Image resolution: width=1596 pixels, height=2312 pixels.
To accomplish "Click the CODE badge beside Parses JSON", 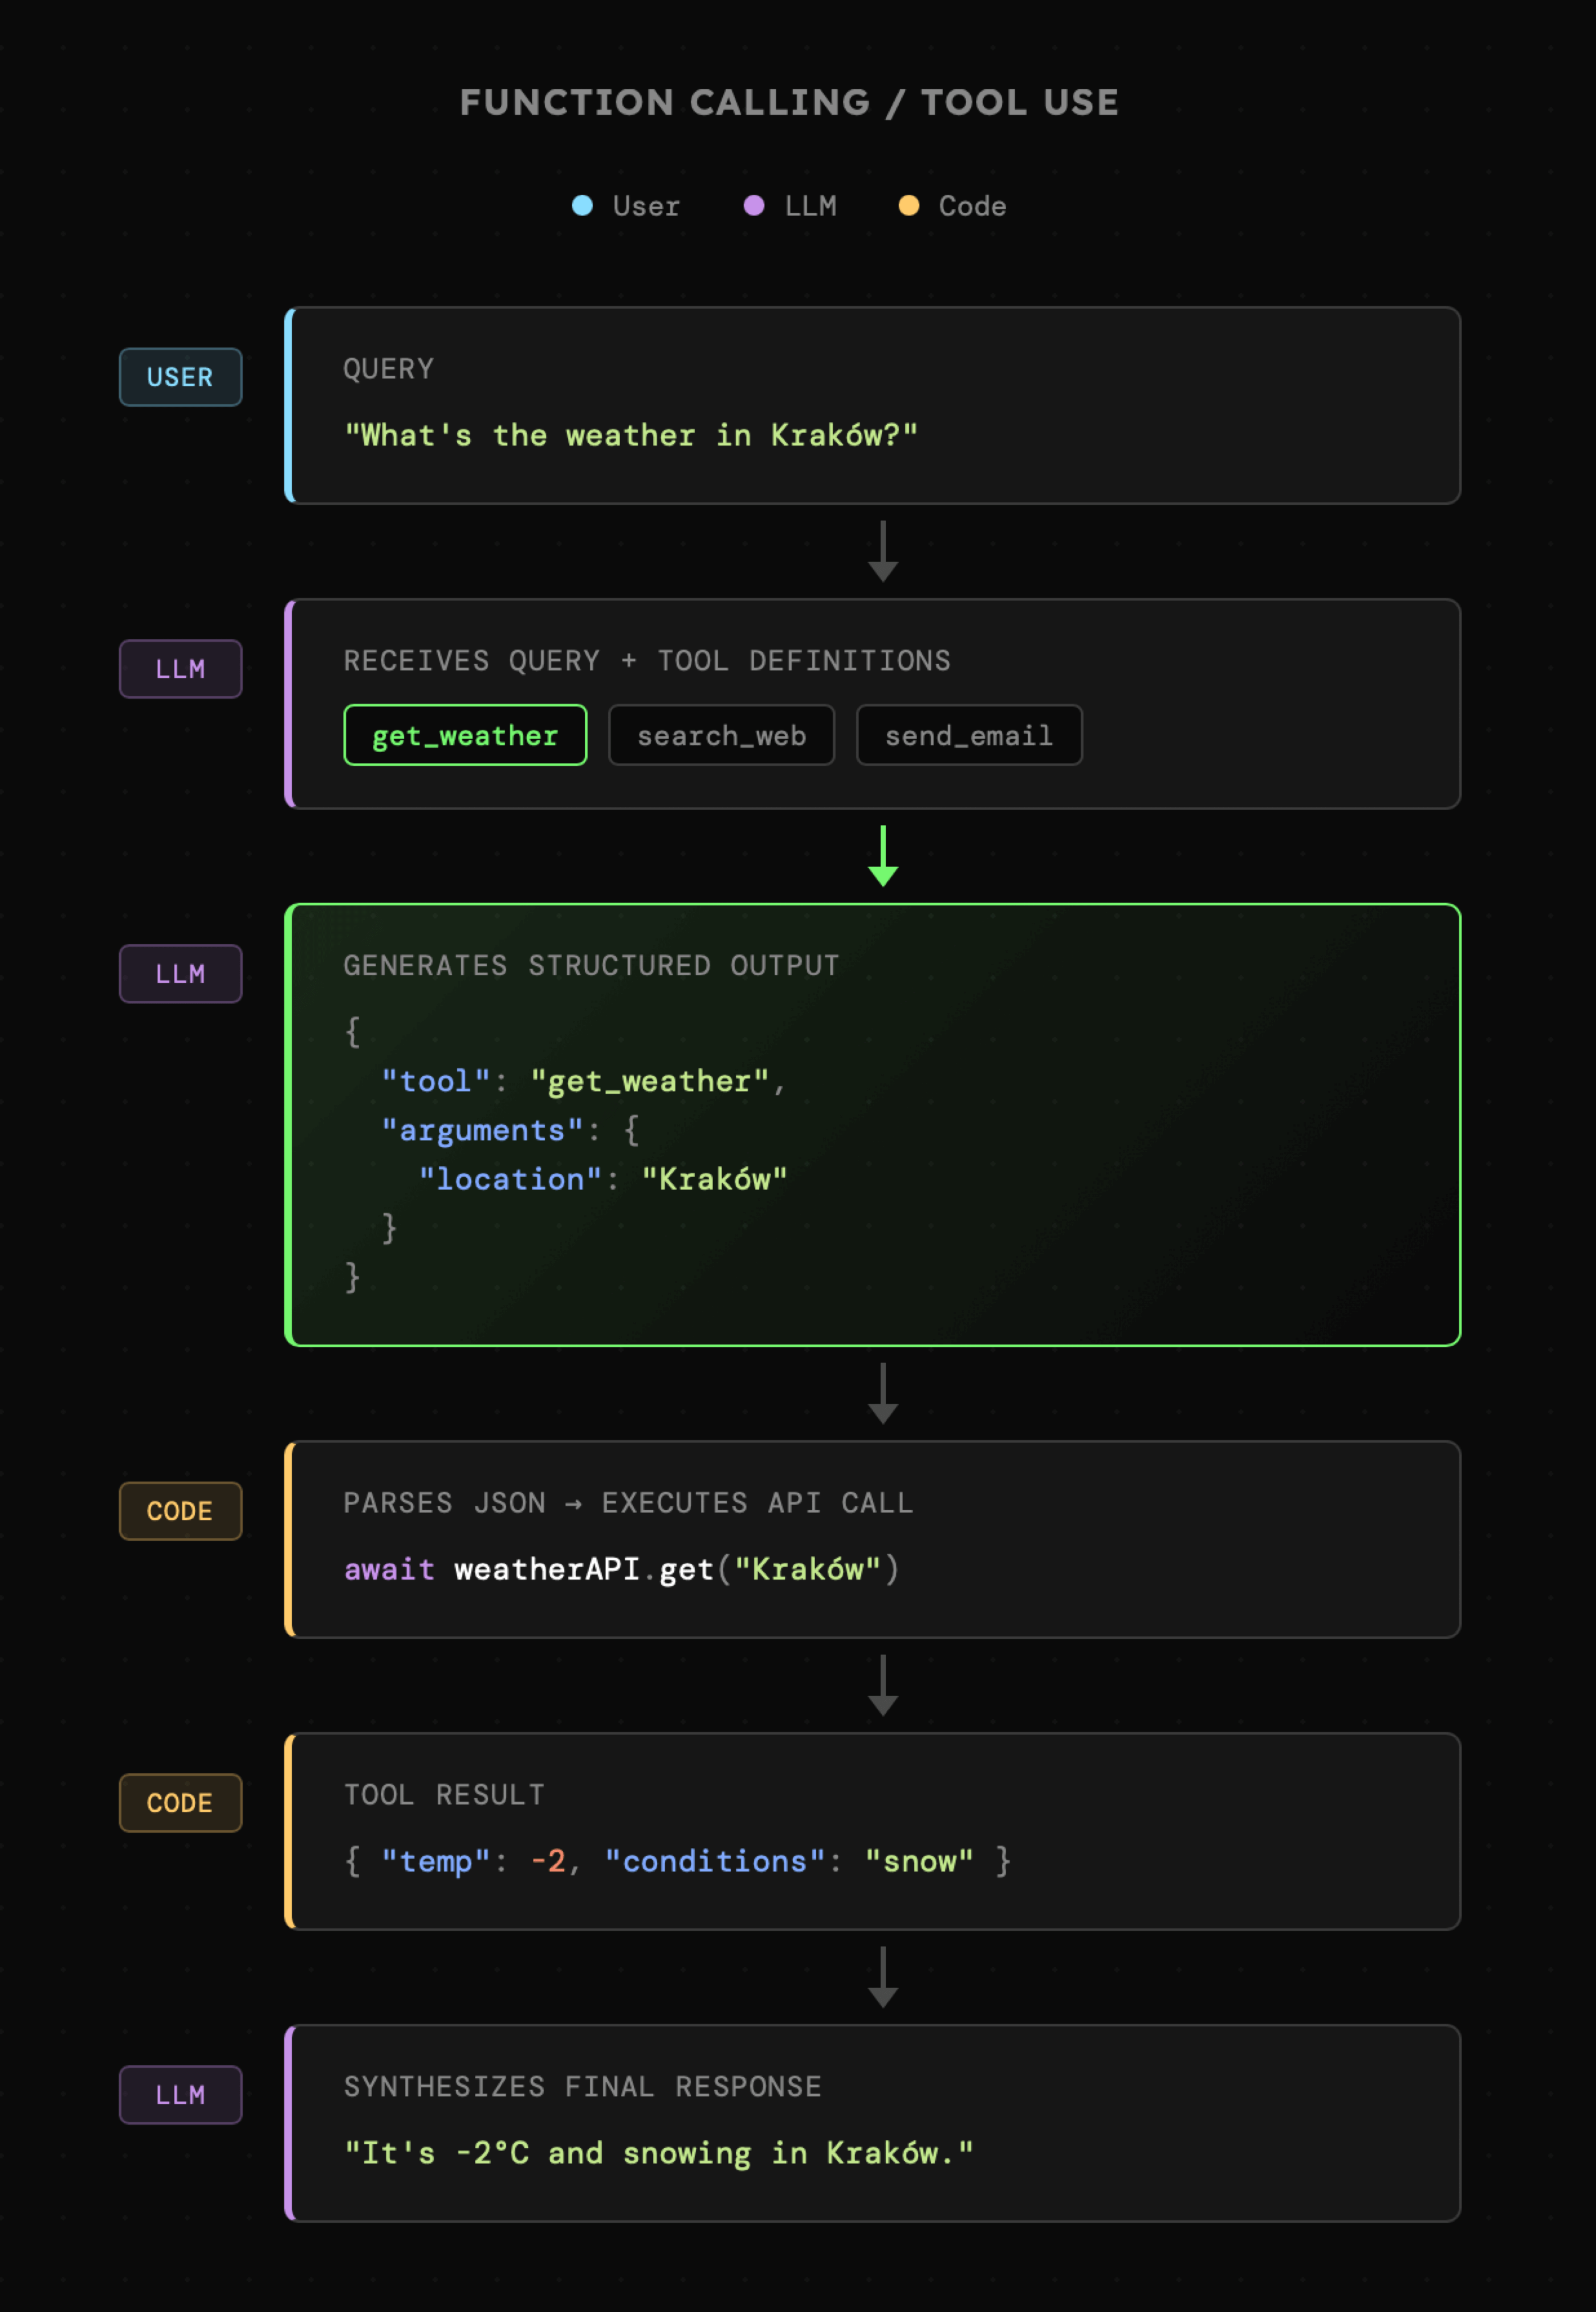I will click(x=180, y=1511).
